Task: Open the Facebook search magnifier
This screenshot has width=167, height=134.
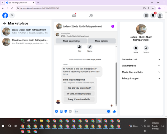Action: [12, 15]
